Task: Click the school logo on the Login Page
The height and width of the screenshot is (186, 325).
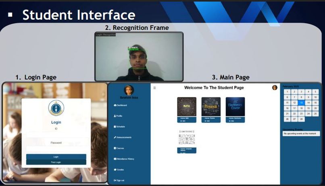Action: tap(56, 108)
